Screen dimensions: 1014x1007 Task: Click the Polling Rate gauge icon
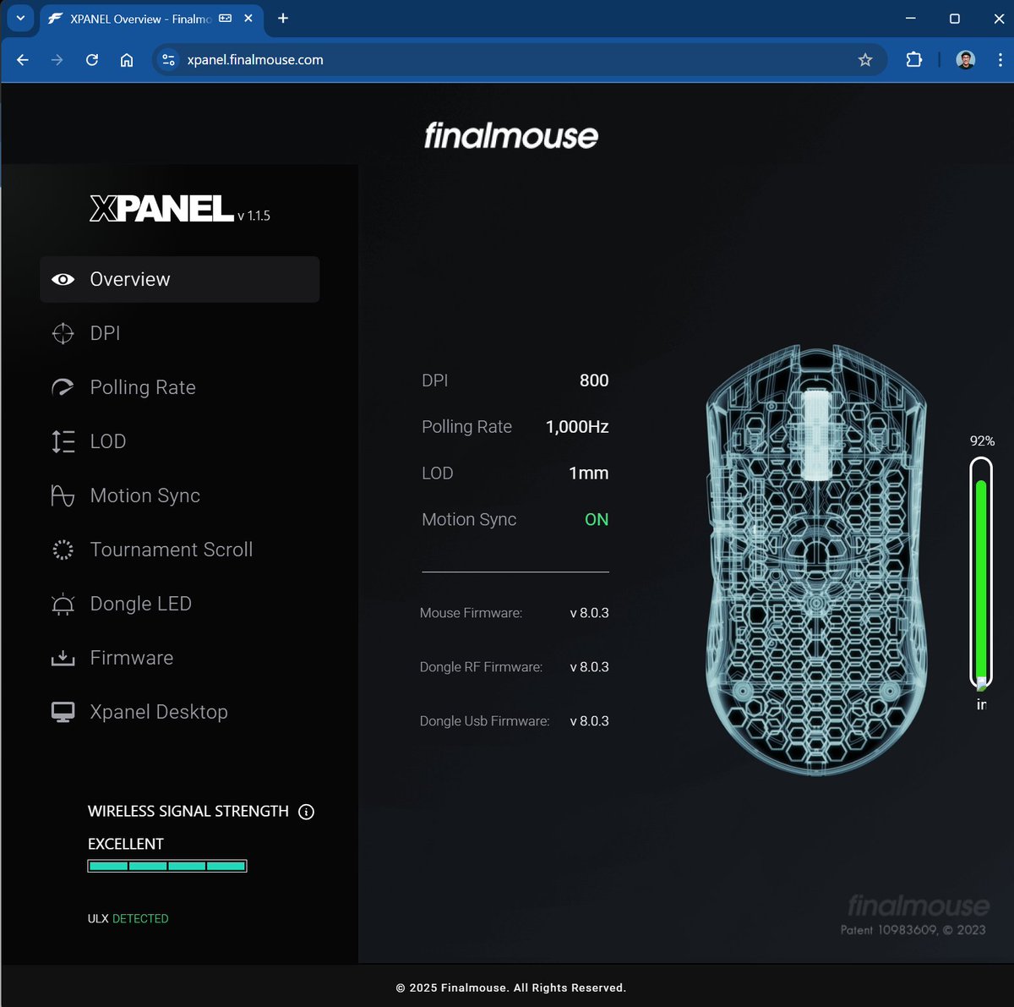pyautogui.click(x=63, y=387)
